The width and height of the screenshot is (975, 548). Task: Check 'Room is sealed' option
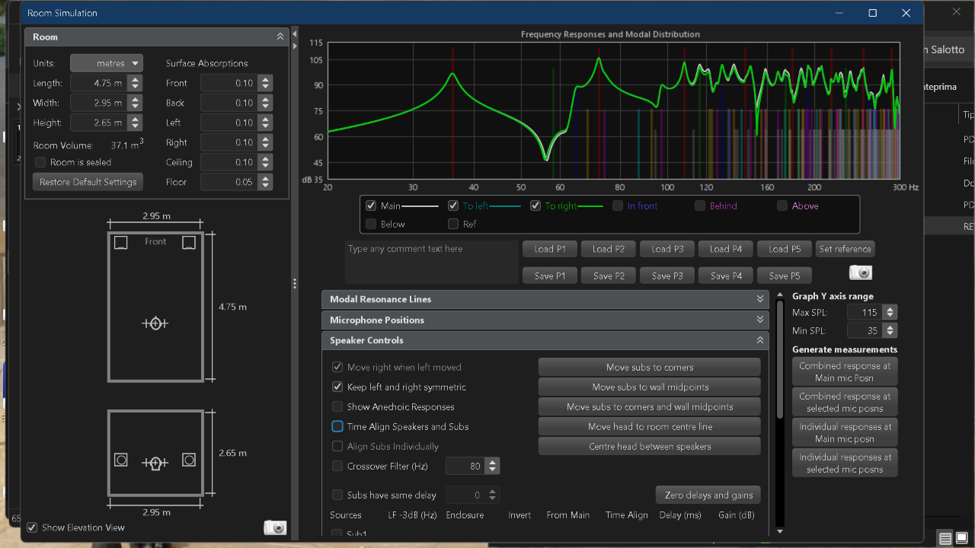[x=40, y=162]
